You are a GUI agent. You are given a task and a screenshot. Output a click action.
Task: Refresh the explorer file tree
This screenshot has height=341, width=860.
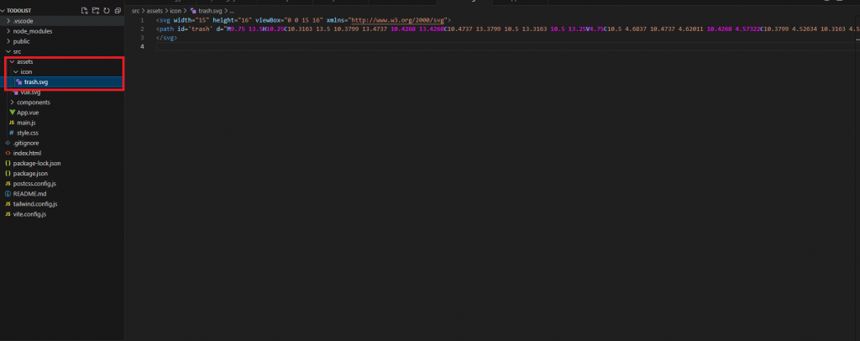[107, 10]
